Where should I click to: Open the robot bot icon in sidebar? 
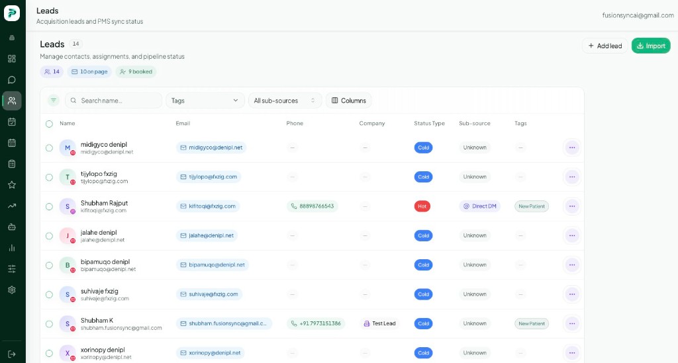(12, 227)
